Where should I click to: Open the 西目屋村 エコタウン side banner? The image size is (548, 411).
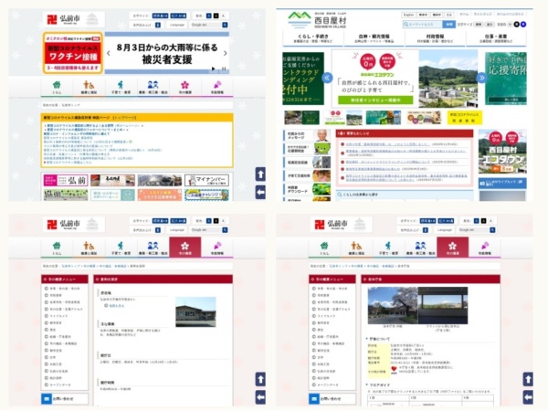[502, 152]
